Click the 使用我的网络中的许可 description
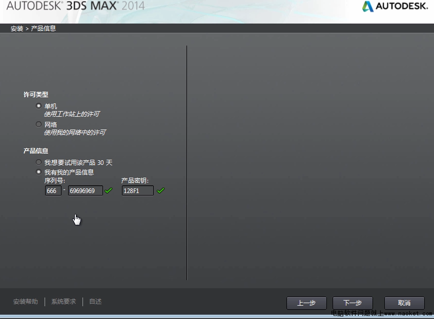Image resolution: width=434 pixels, height=319 pixels. (x=75, y=133)
